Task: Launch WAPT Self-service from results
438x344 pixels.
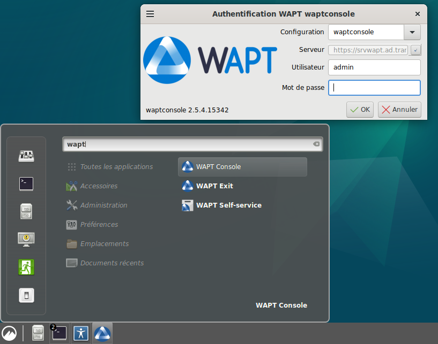Action: [242, 205]
